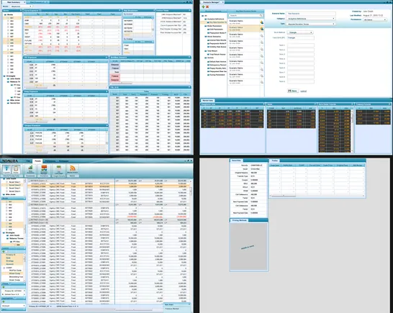Select the Pricing Methods tab

tap(240, 220)
